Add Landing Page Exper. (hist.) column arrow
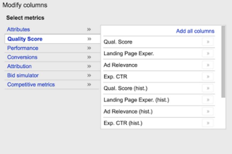The height and width of the screenshot is (154, 232). click(x=208, y=100)
